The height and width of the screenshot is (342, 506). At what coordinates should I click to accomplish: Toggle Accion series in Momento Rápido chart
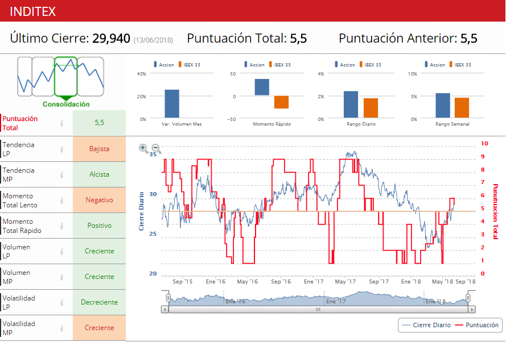[x=254, y=65]
